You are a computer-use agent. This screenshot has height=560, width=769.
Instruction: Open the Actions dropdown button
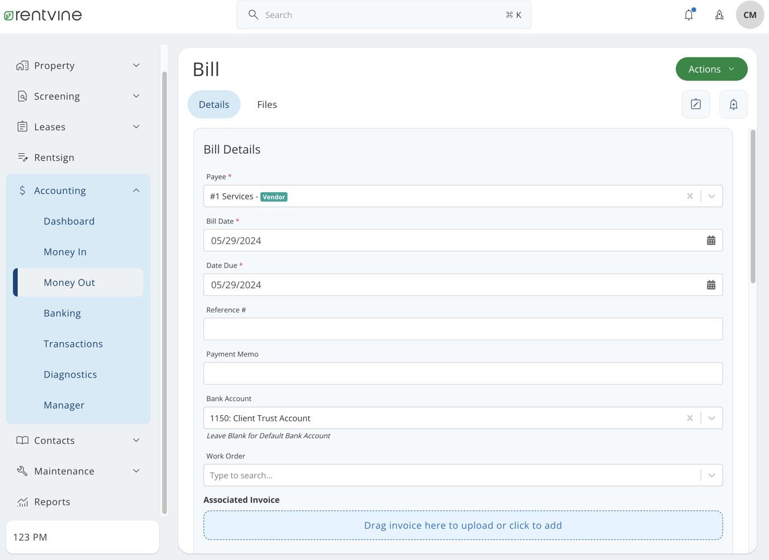[x=711, y=69]
